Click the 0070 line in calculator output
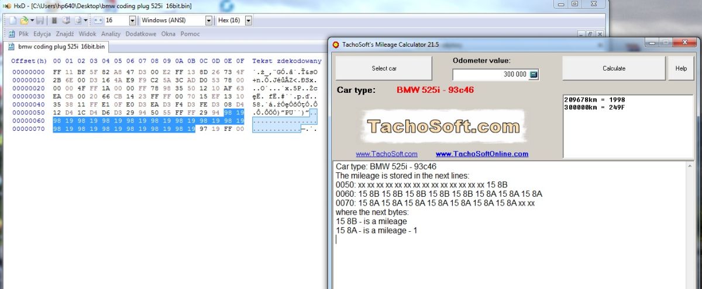This screenshot has height=289, width=702. point(435,203)
